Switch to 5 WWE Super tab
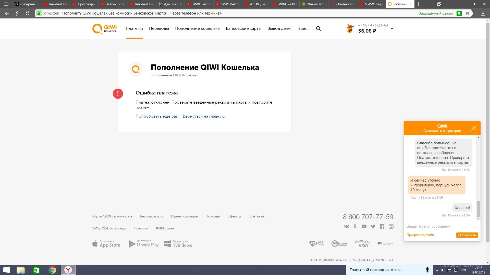Screen dimensions: 490x275 pos(371,4)
